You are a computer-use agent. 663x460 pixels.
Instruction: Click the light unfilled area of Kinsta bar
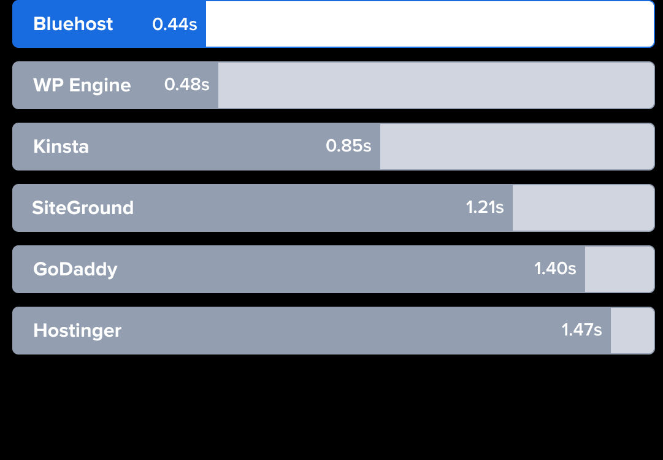pos(516,147)
